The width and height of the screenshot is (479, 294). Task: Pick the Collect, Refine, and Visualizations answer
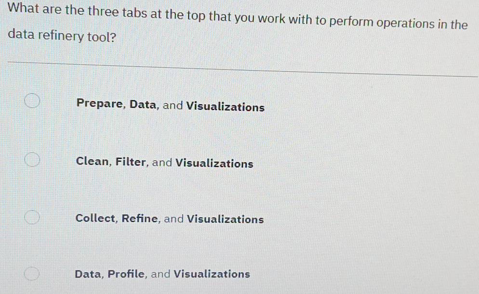33,218
